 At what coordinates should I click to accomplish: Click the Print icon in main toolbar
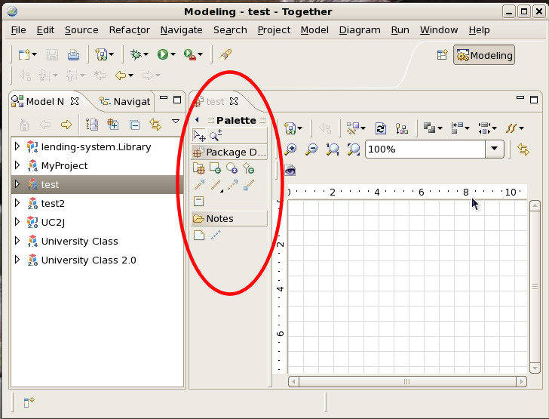pos(73,54)
